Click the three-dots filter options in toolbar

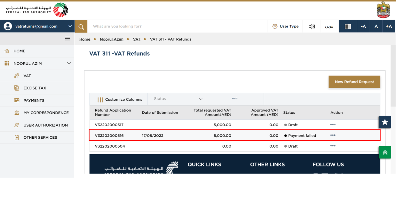[235, 99]
